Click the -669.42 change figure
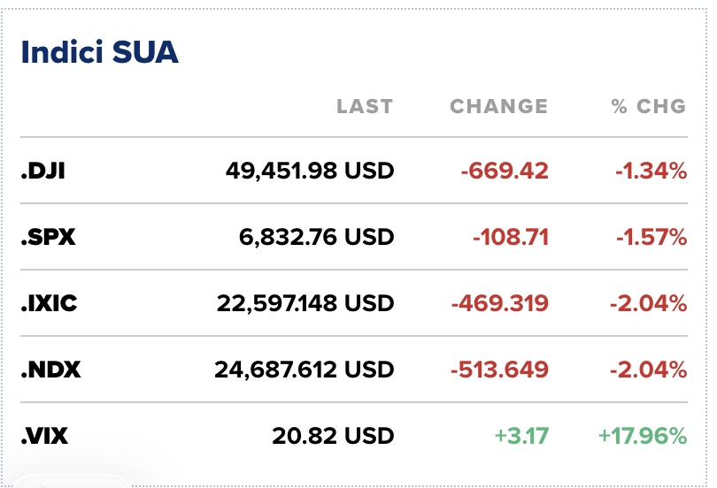 pyautogui.click(x=504, y=171)
